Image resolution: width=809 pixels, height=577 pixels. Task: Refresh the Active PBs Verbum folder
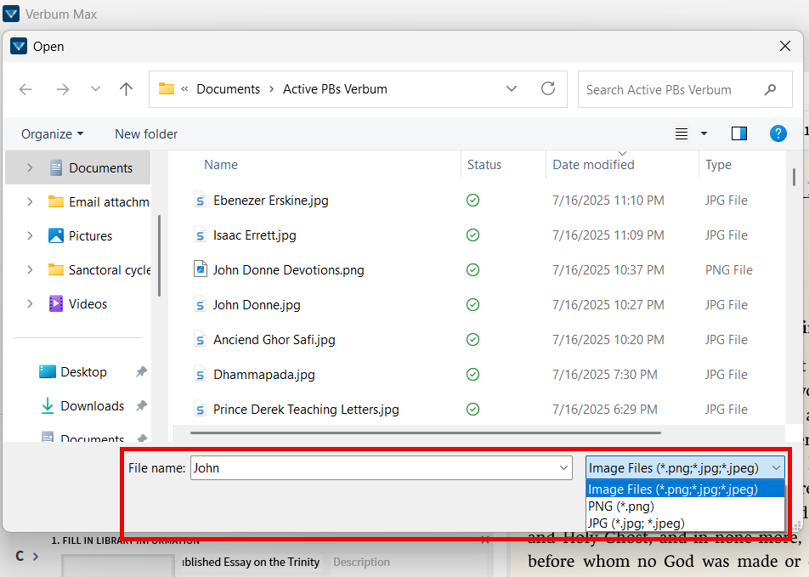(x=548, y=88)
